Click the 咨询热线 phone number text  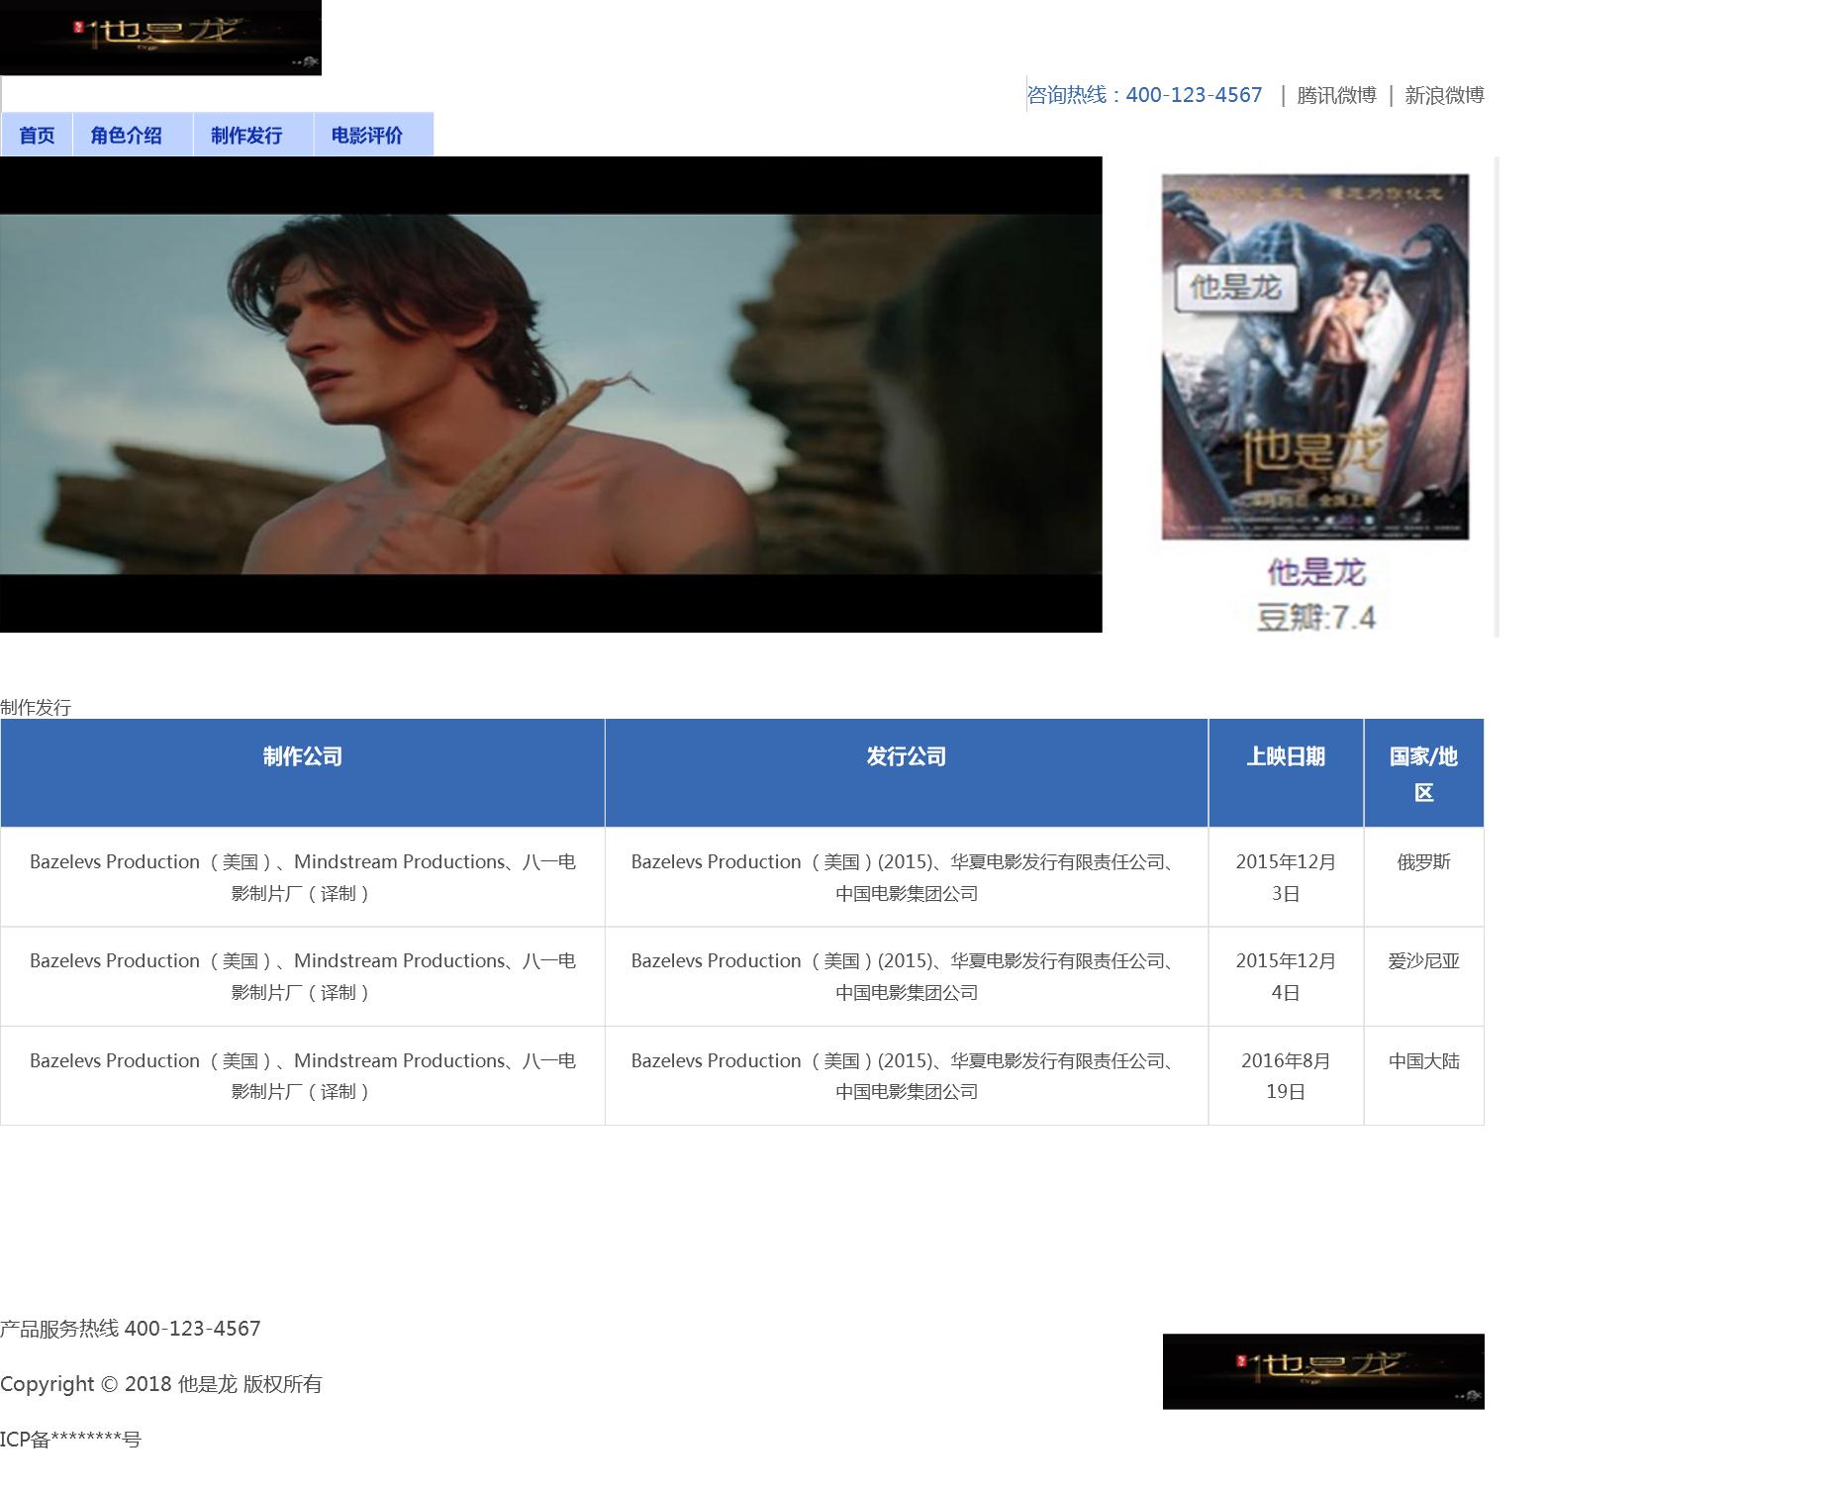click(x=1145, y=95)
